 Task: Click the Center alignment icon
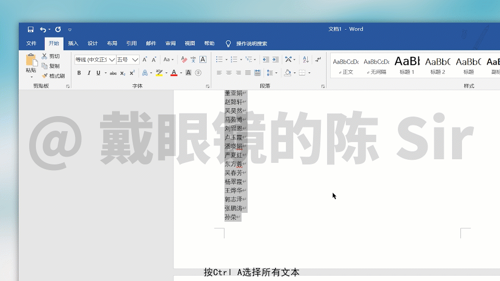(x=229, y=73)
